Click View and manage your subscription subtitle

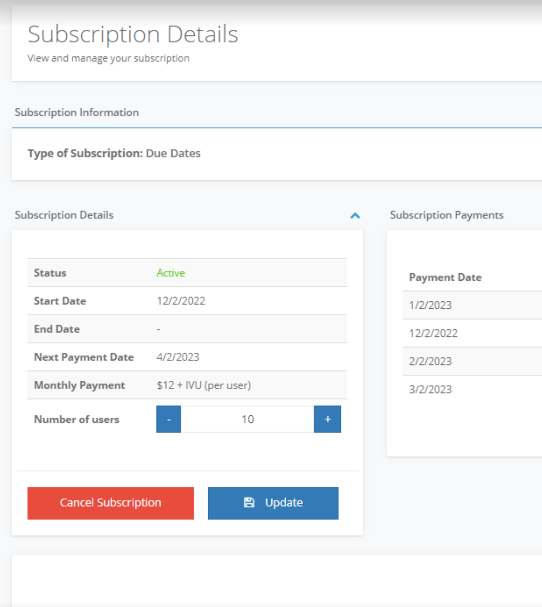tap(108, 58)
